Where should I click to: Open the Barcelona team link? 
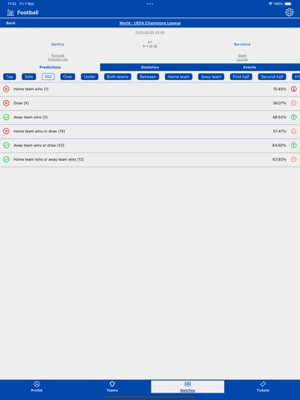tap(242, 44)
